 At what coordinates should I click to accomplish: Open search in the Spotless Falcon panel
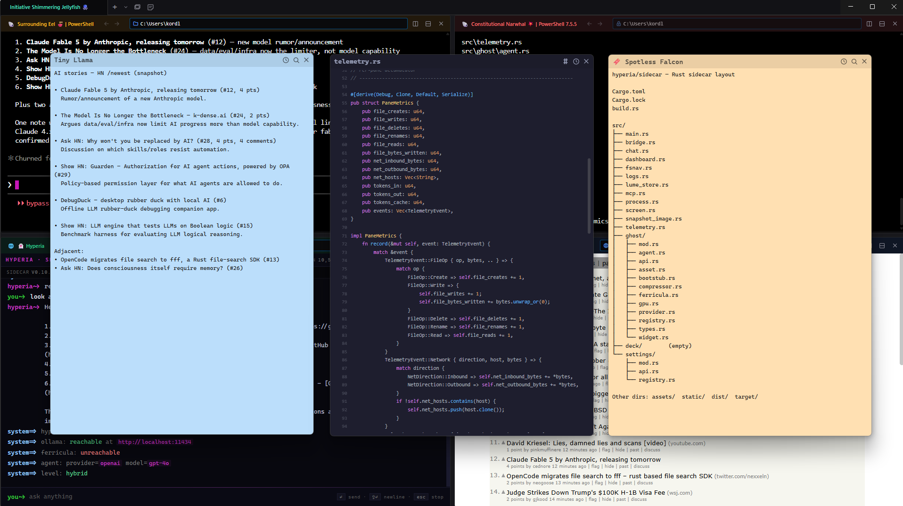pos(854,61)
